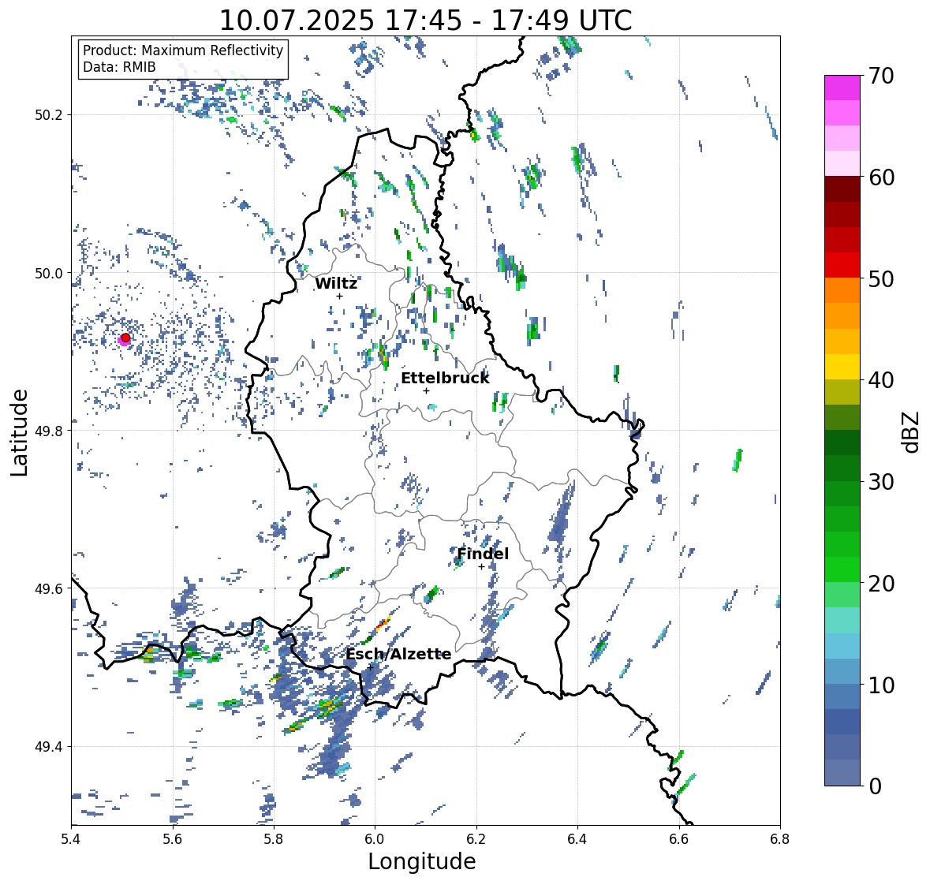Click the Data: RMIB text
The image size is (930, 881).
[x=119, y=67]
